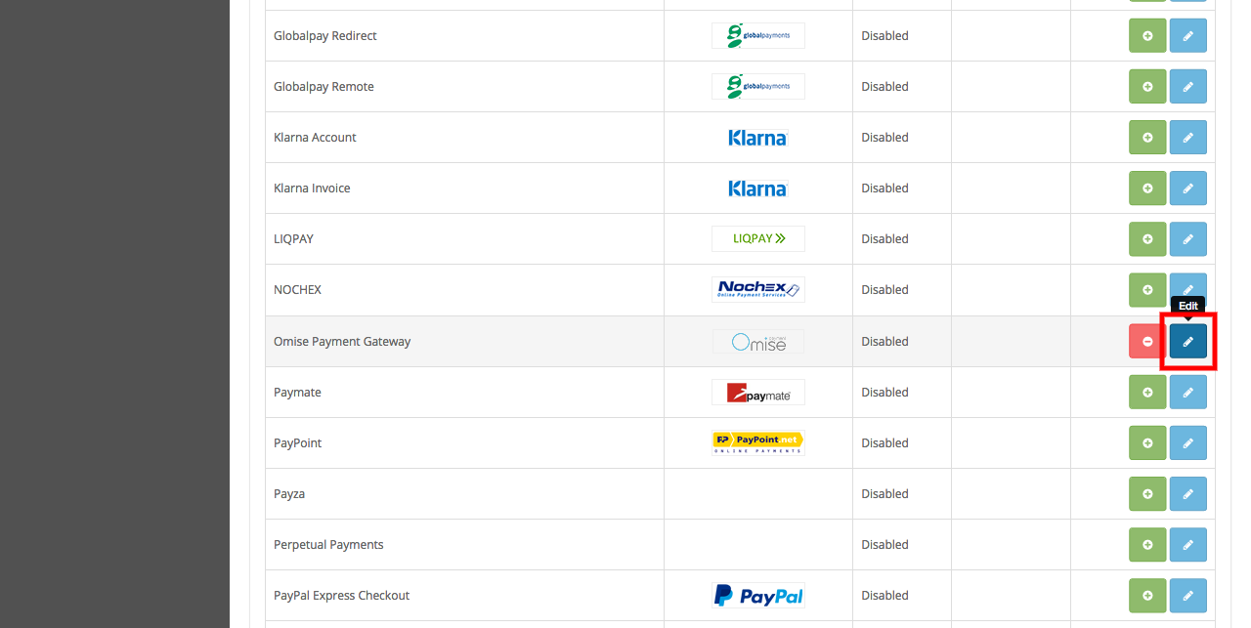
Task: Click the edit pencil for Globalpay Remote
Action: (x=1187, y=87)
